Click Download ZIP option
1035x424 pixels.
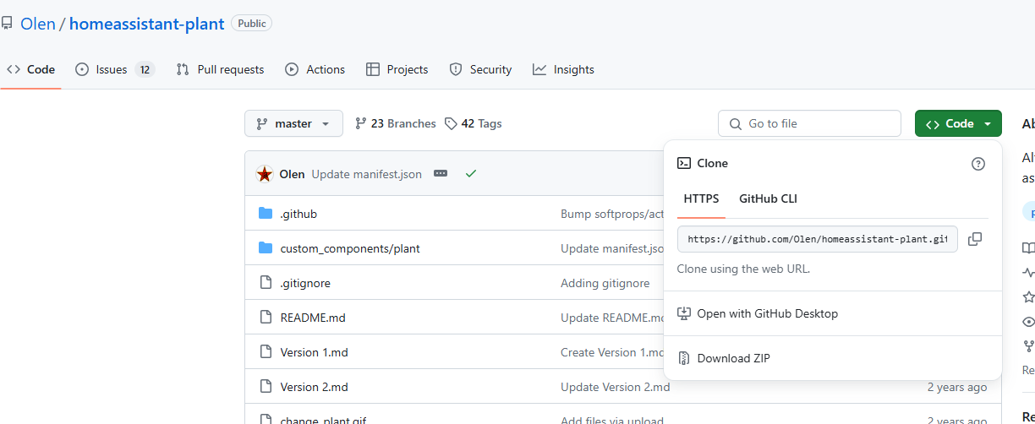pyautogui.click(x=733, y=358)
